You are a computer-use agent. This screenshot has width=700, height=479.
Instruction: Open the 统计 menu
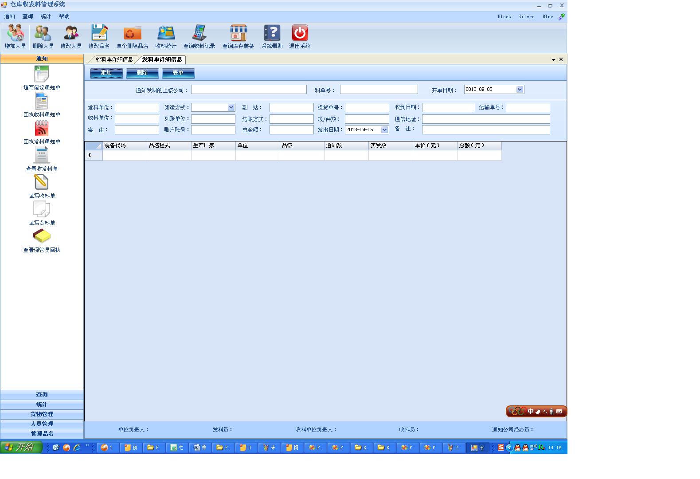click(46, 16)
